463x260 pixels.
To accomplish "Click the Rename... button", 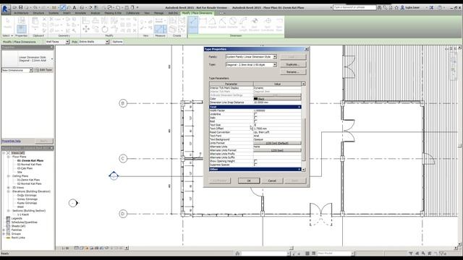I will pyautogui.click(x=293, y=72).
